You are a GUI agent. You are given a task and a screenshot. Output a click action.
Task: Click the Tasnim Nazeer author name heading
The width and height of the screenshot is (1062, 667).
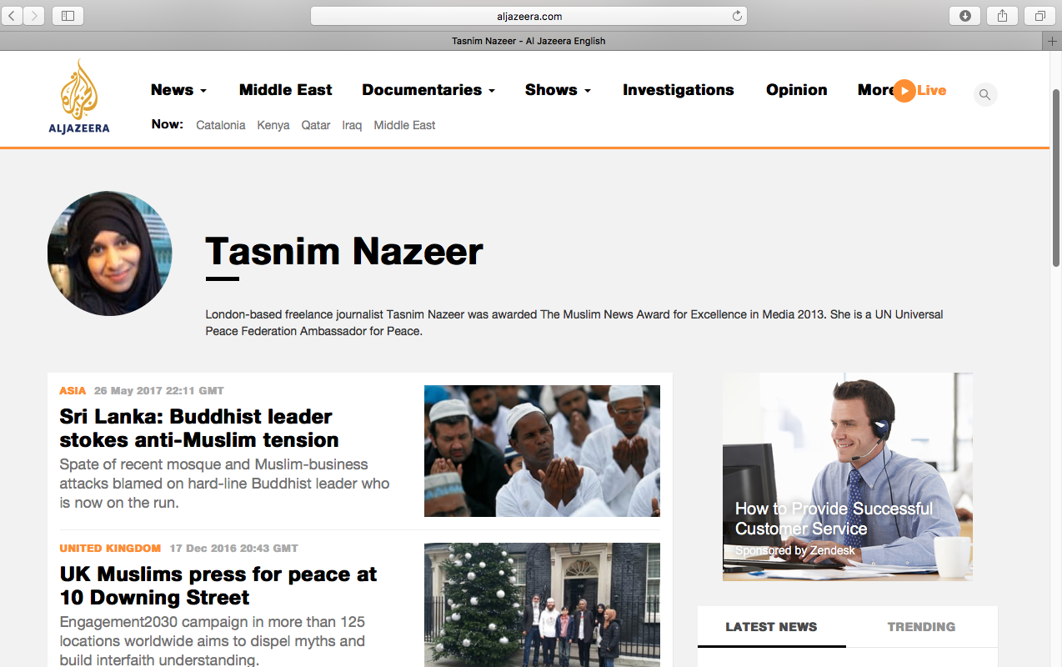pos(344,252)
